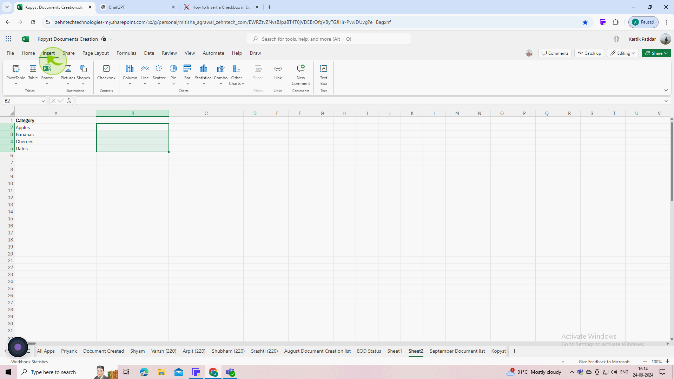Expand the status bar options chevron
This screenshot has height=379, width=674.
pyautogui.click(x=563, y=362)
